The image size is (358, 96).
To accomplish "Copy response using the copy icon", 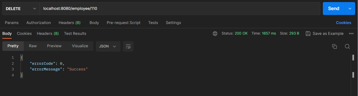I will point(334,46).
